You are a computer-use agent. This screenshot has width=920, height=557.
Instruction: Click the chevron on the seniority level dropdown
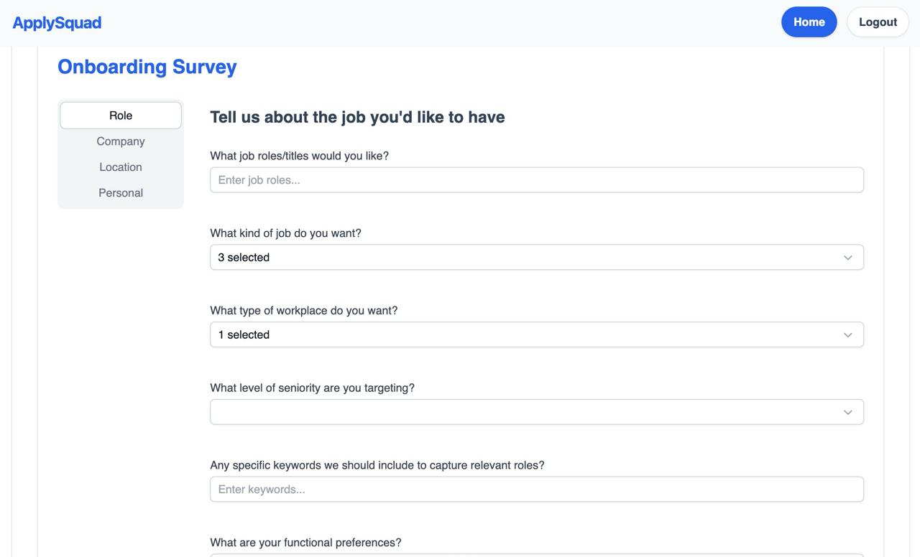pos(847,412)
